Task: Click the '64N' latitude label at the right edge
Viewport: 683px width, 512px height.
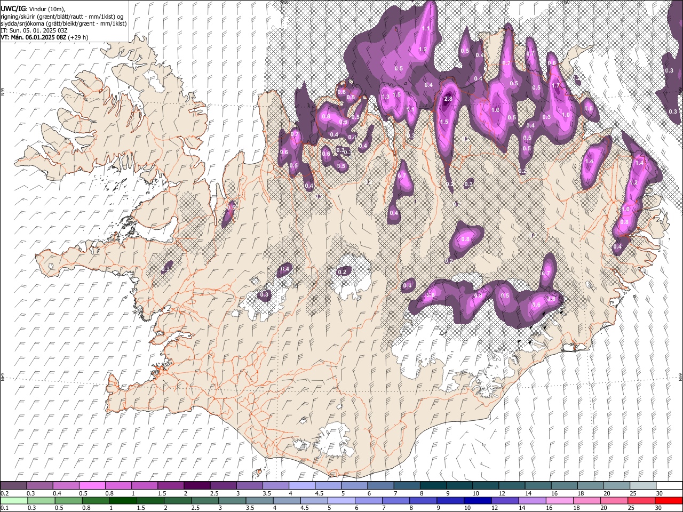Action: coord(680,376)
